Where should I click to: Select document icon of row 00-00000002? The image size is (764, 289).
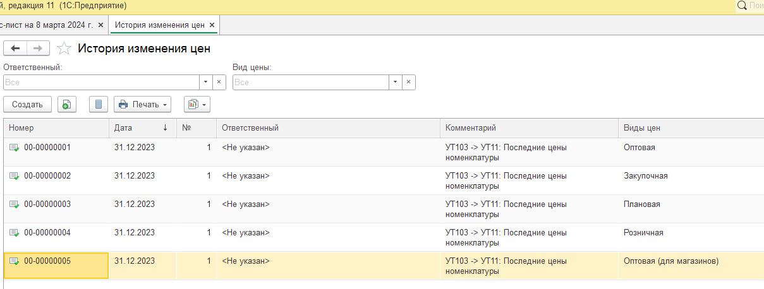(15, 176)
